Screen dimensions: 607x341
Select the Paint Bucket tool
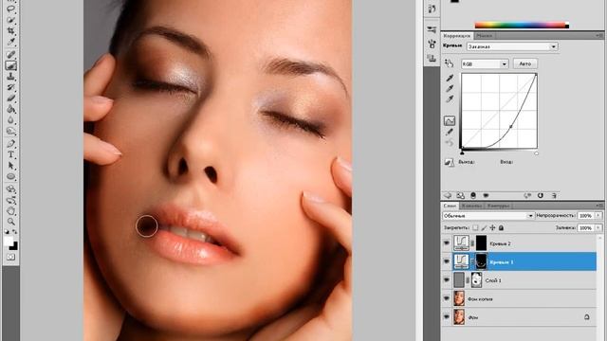(x=10, y=110)
